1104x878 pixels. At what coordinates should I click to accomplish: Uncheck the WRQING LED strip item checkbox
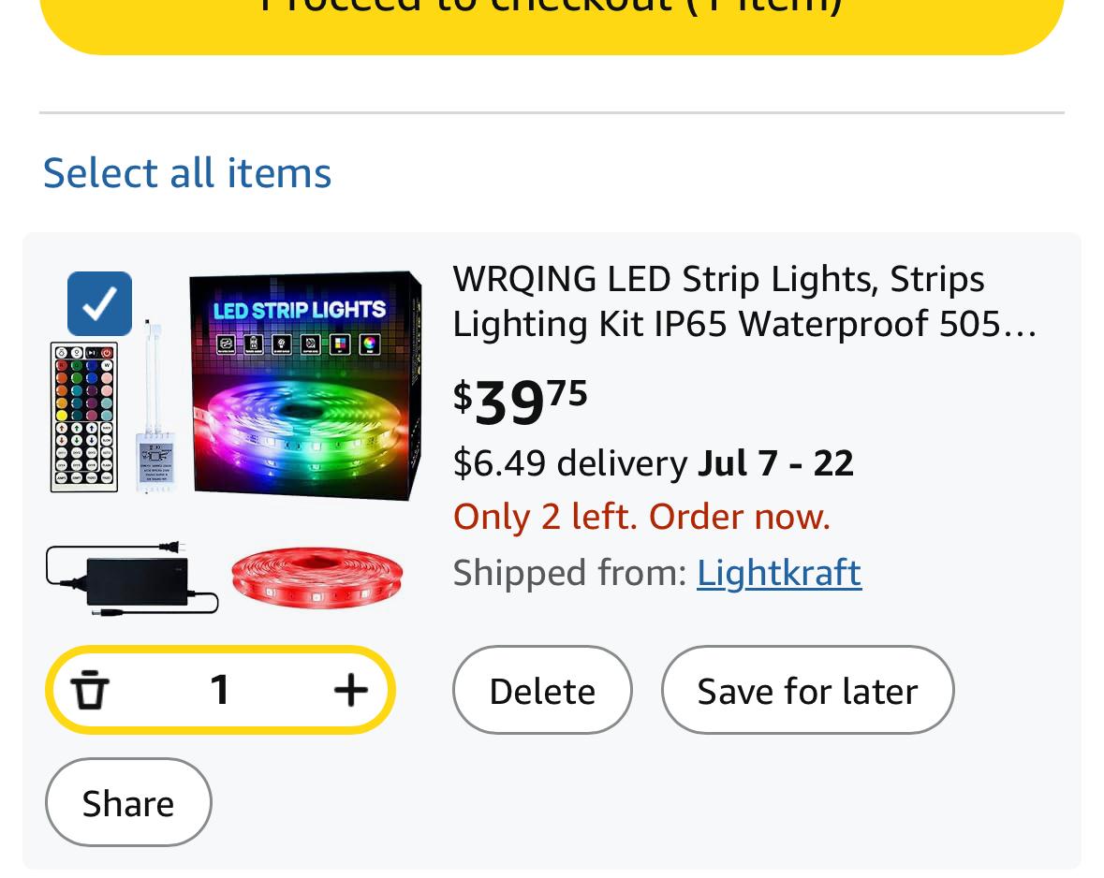(x=99, y=303)
